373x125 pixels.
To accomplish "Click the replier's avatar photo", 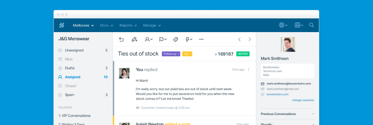I will coord(124,73).
